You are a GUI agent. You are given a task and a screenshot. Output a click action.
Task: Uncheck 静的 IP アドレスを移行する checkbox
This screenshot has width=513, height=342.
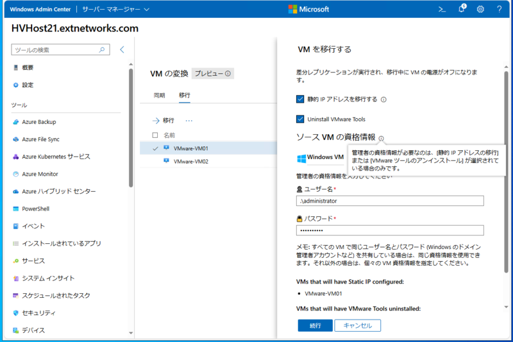pyautogui.click(x=300, y=99)
